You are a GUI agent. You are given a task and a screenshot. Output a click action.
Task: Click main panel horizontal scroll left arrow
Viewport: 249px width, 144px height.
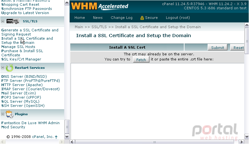(72, 142)
